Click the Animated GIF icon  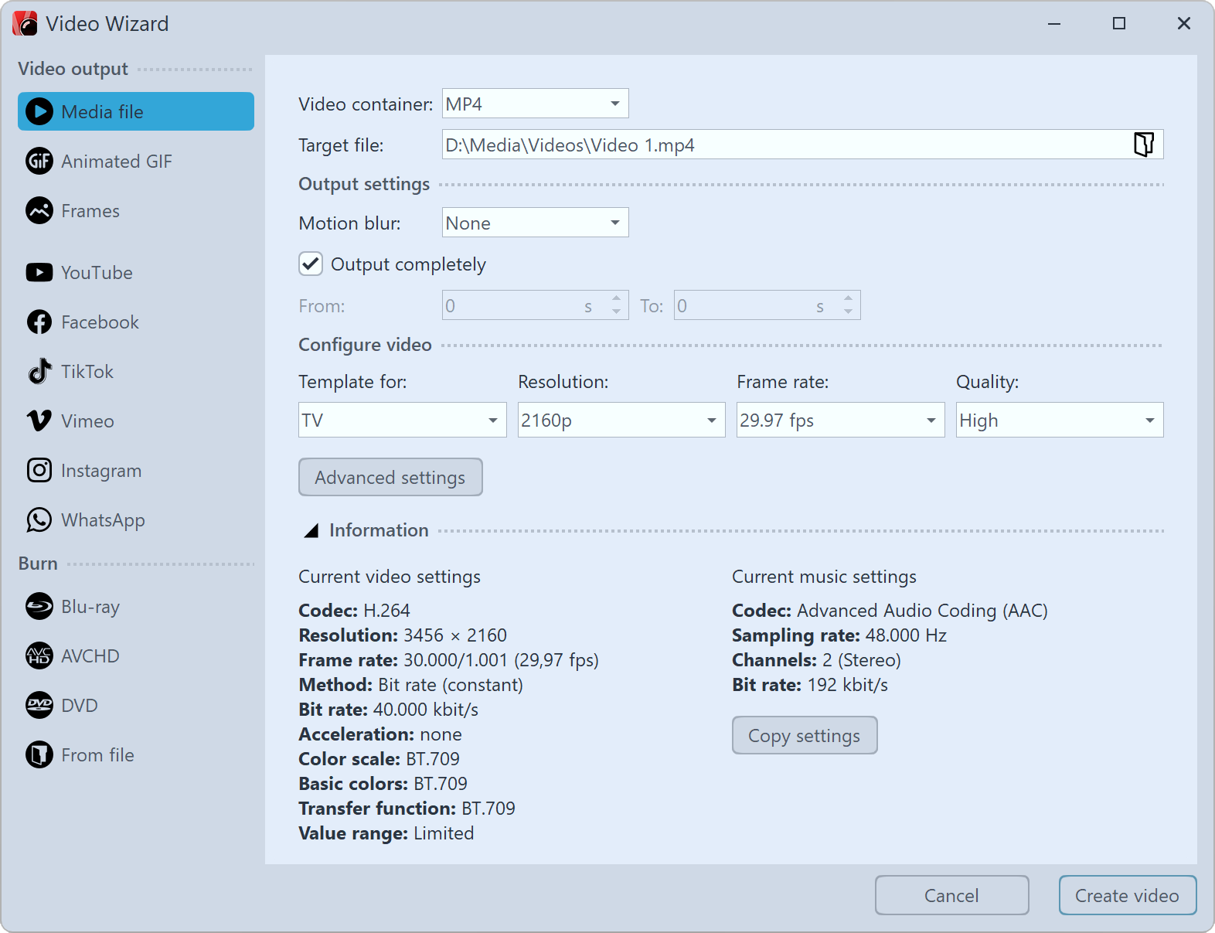(x=39, y=162)
